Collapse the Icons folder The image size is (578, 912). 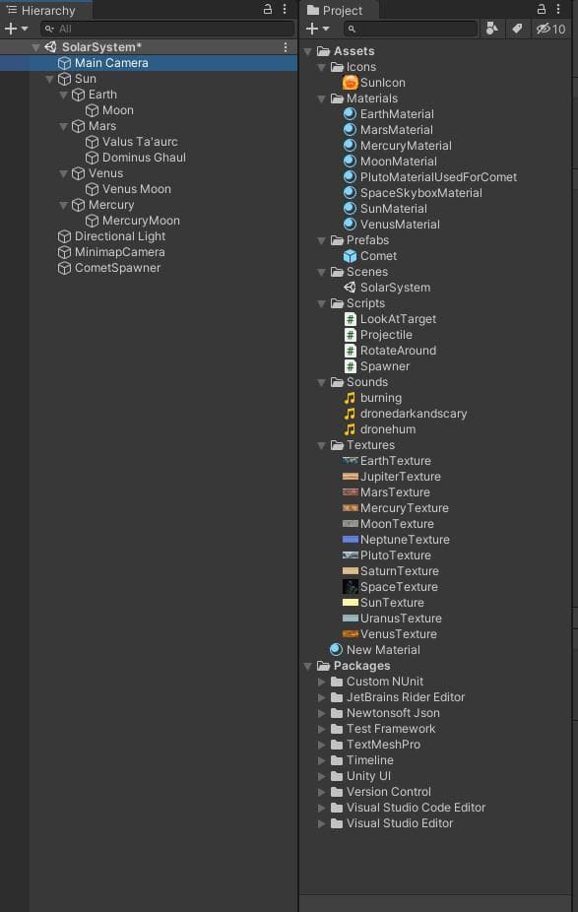[x=322, y=68]
